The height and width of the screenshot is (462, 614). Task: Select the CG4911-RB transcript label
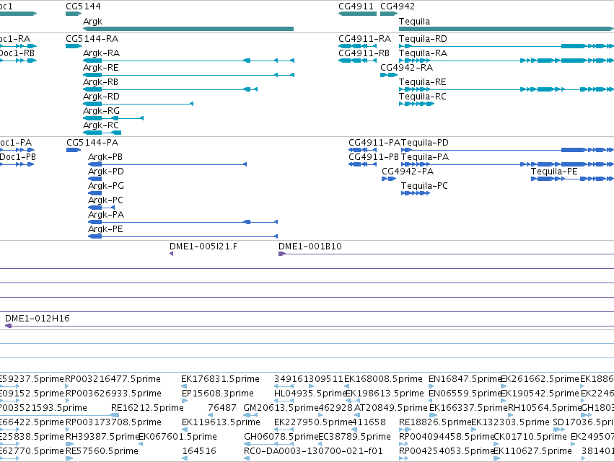point(364,53)
